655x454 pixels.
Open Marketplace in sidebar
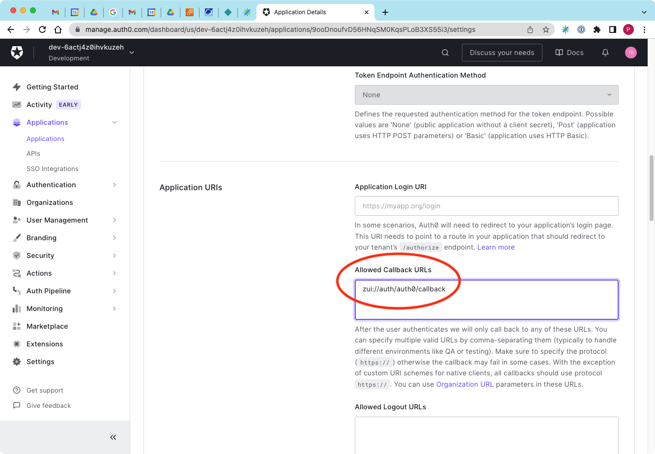coord(47,326)
